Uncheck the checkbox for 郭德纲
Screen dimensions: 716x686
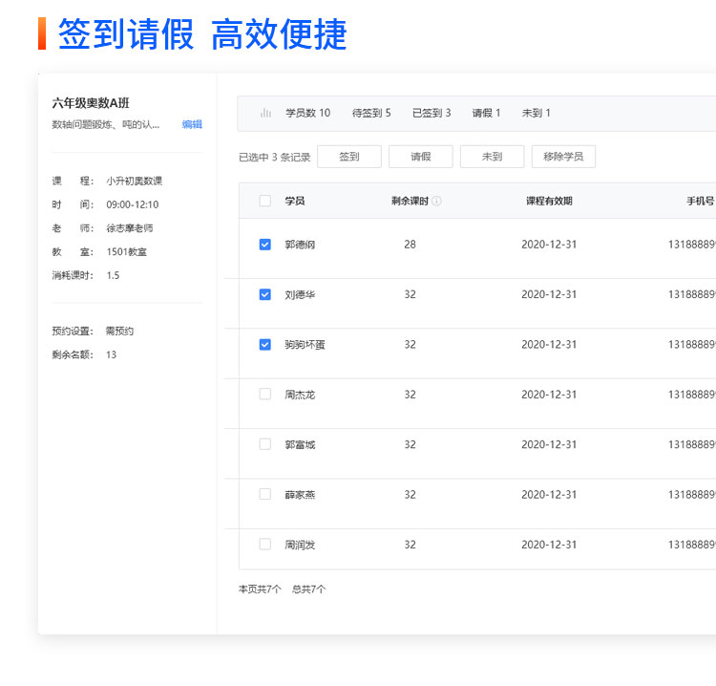(264, 245)
